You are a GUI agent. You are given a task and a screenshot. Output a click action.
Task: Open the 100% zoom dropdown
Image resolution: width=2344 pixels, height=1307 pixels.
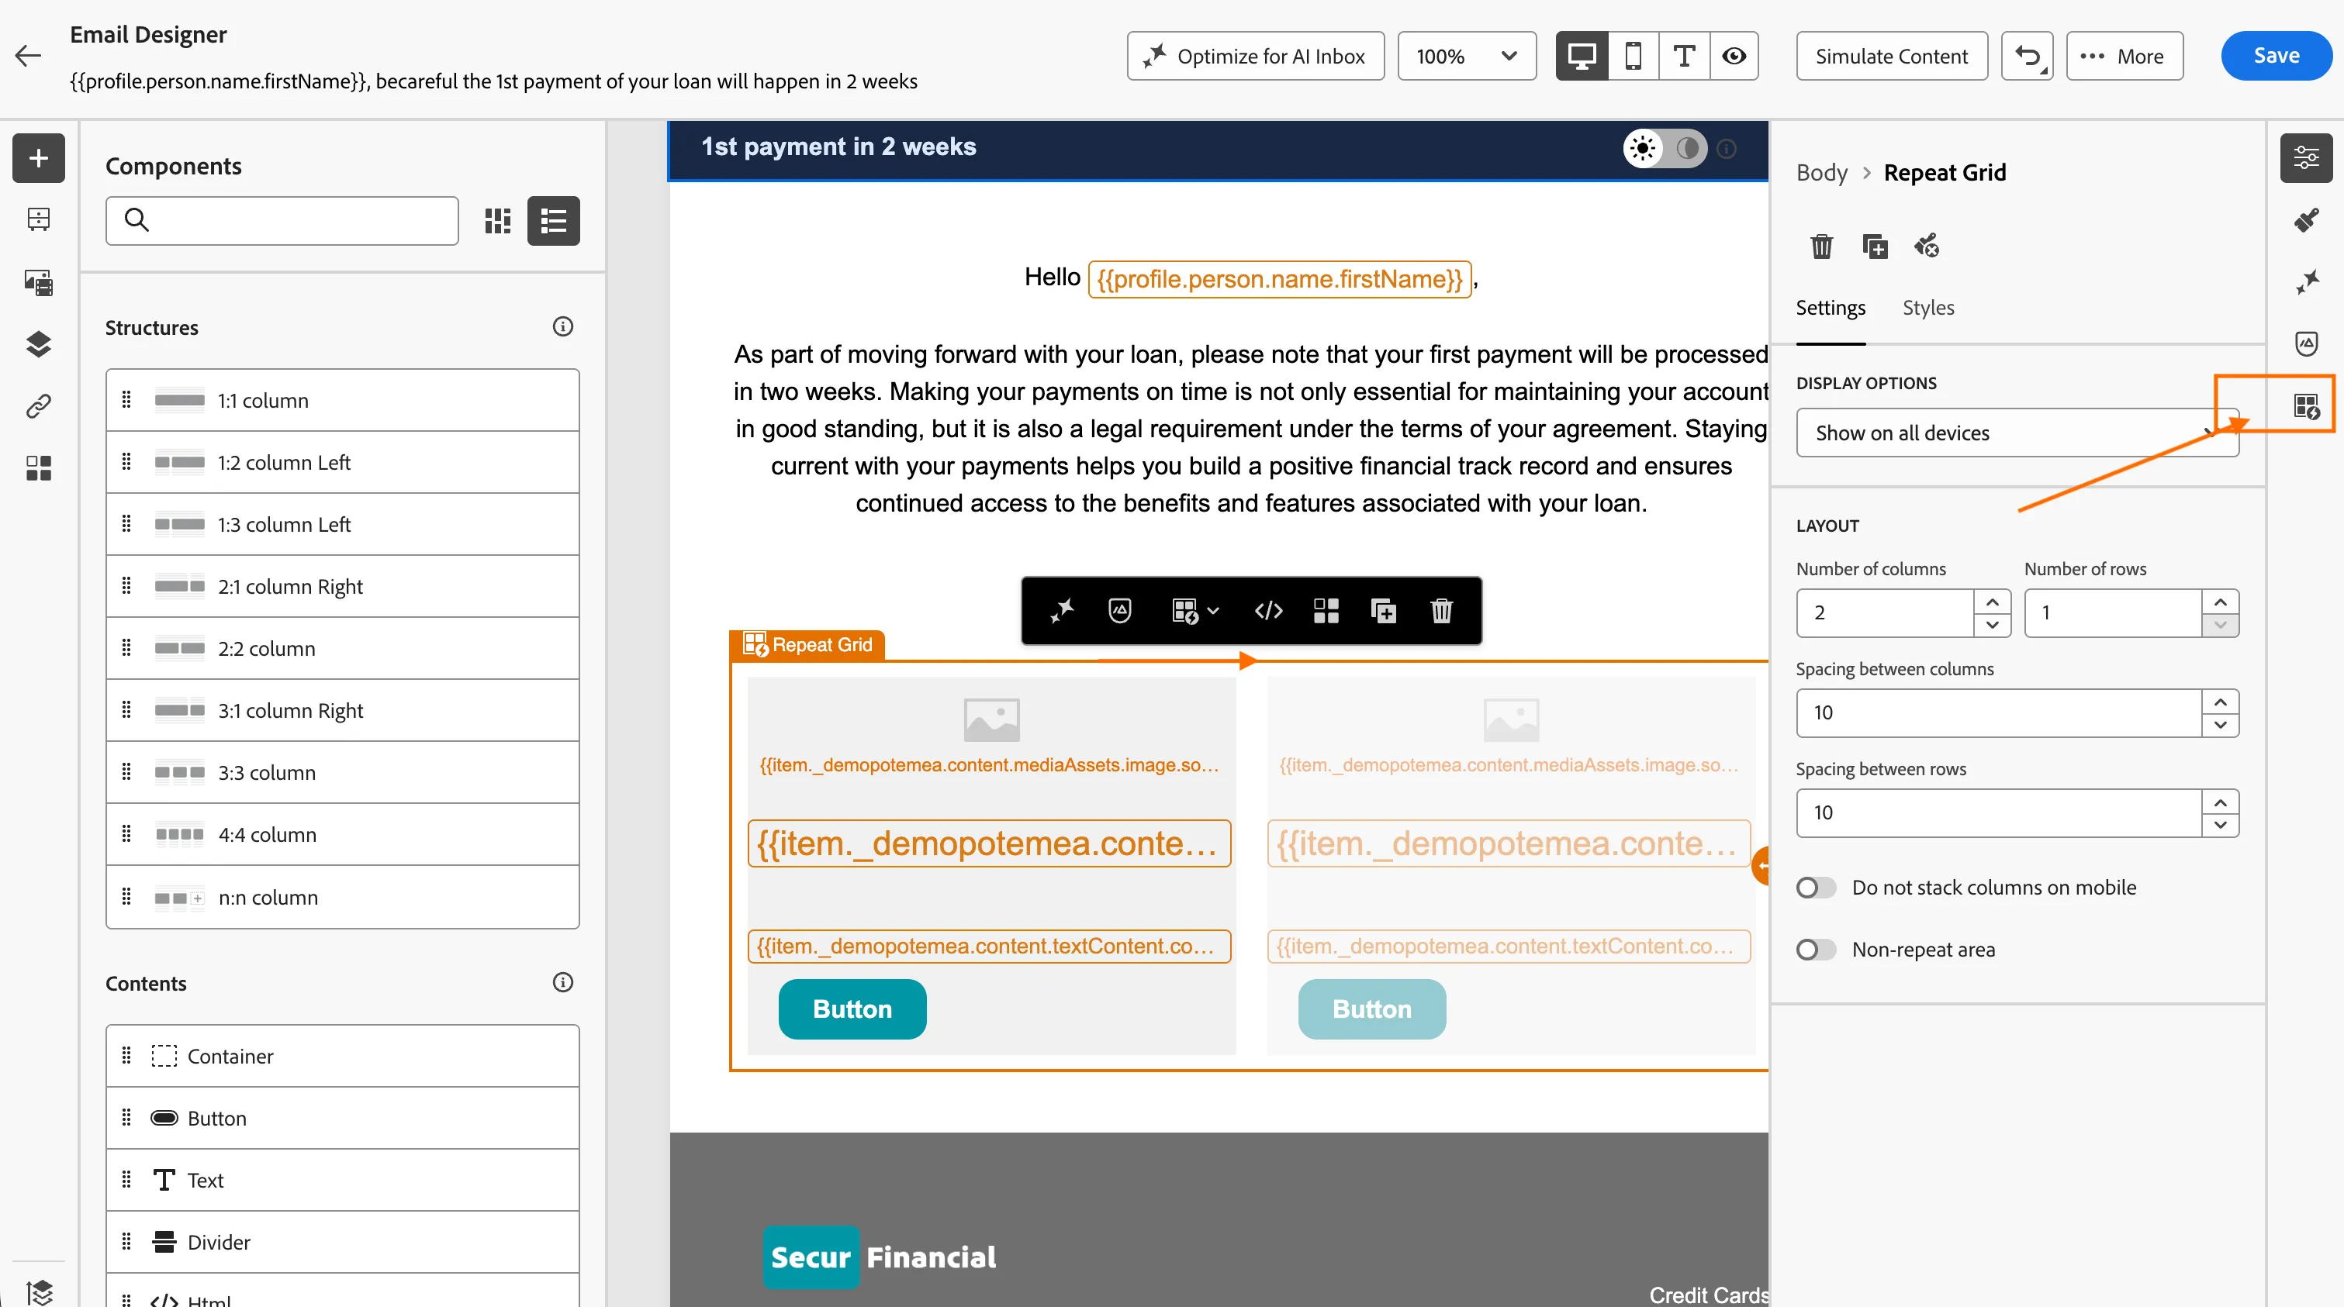click(x=1467, y=57)
